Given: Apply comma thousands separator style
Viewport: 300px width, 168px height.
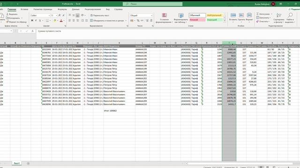Looking at the screenshot, I should point(142,21).
